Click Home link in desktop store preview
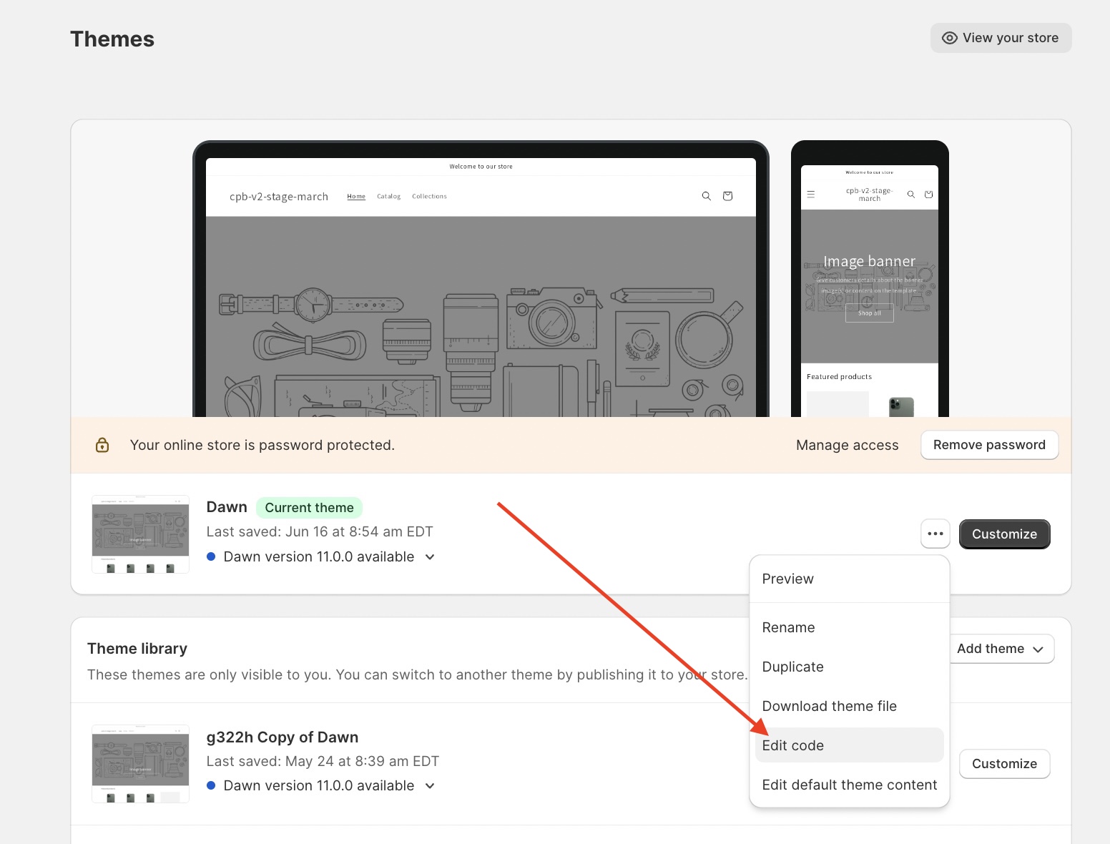 click(356, 196)
